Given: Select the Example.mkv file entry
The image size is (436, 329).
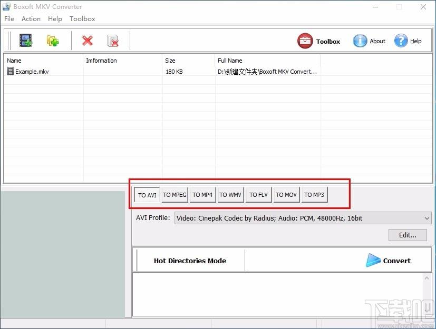Looking at the screenshot, I should point(32,72).
